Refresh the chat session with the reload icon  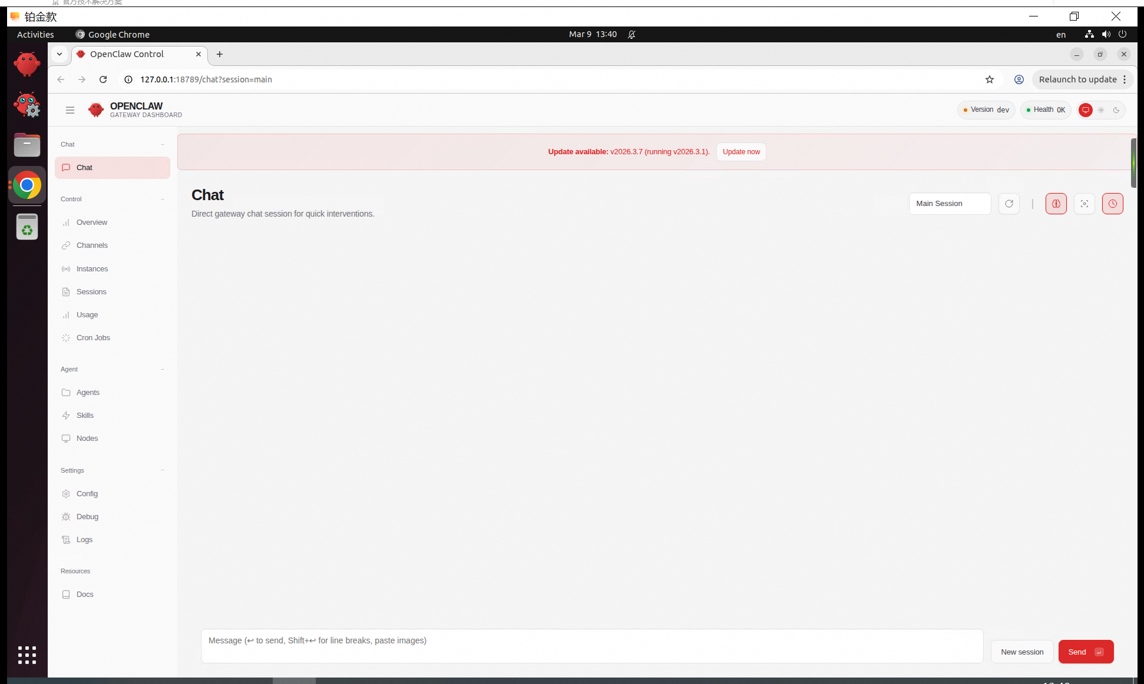[1009, 204]
